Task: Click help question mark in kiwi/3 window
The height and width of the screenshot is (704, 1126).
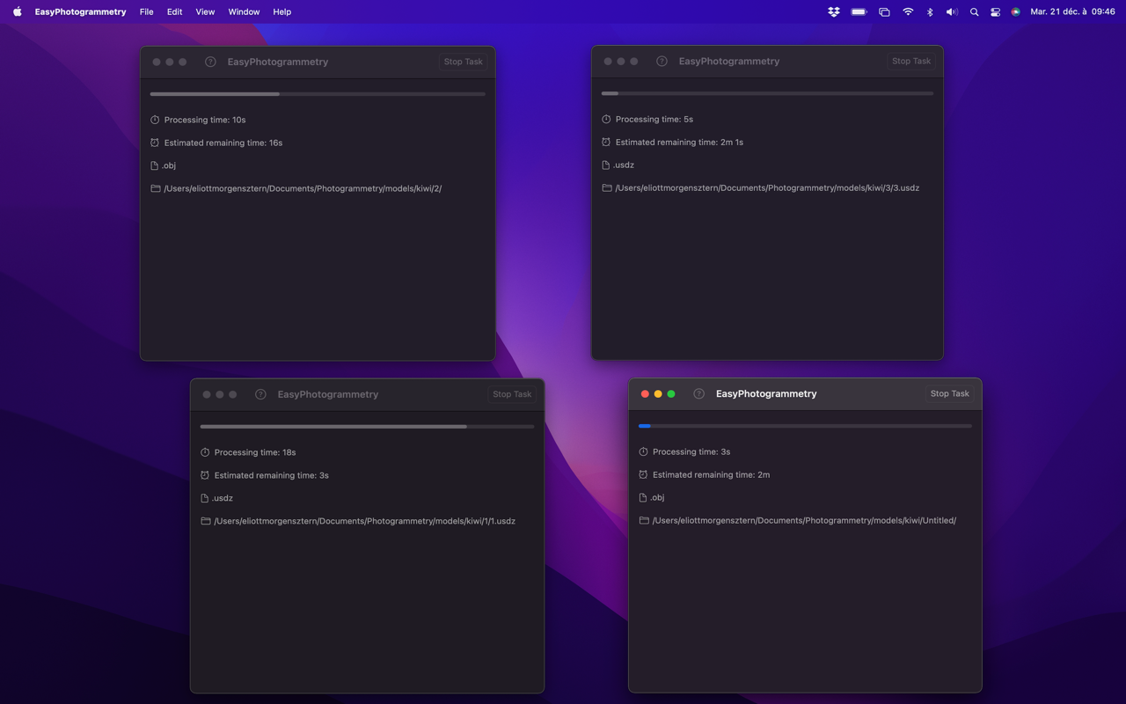Action: (x=662, y=62)
